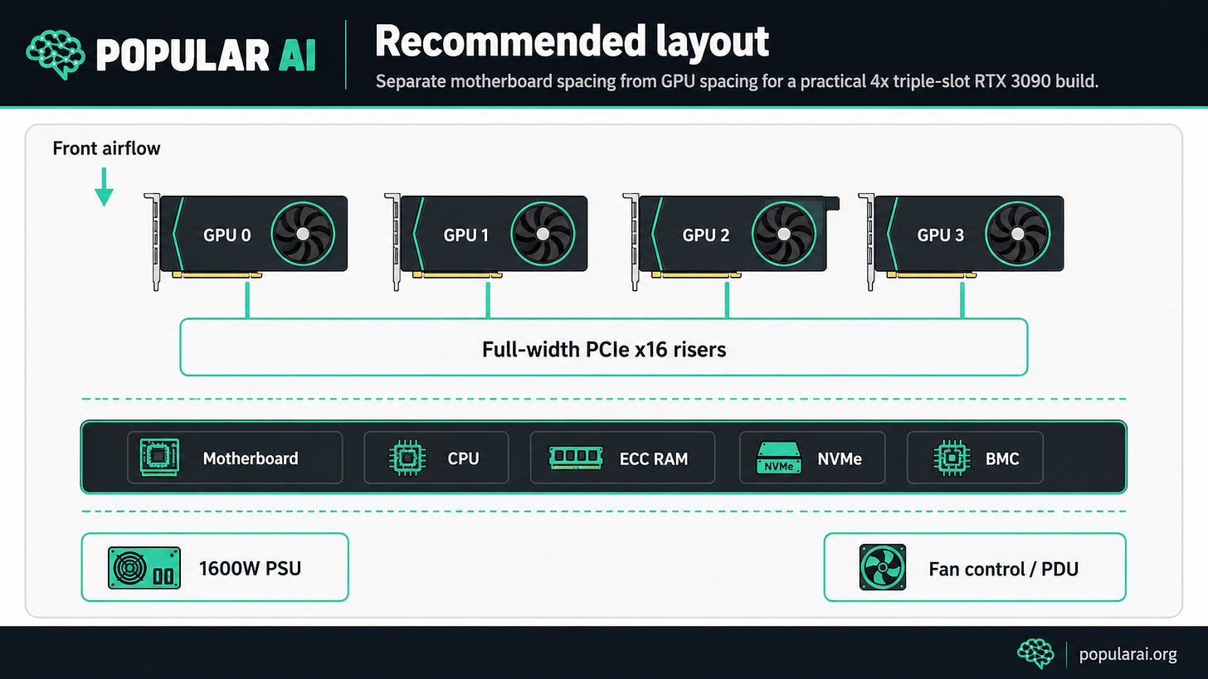
Task: Click the CPU chip icon
Action: point(407,458)
